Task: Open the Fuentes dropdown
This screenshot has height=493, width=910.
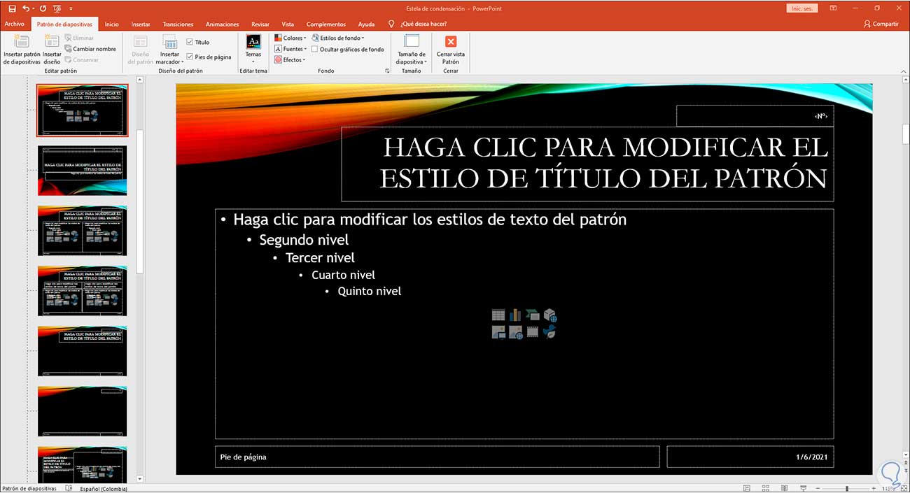Action: click(290, 49)
